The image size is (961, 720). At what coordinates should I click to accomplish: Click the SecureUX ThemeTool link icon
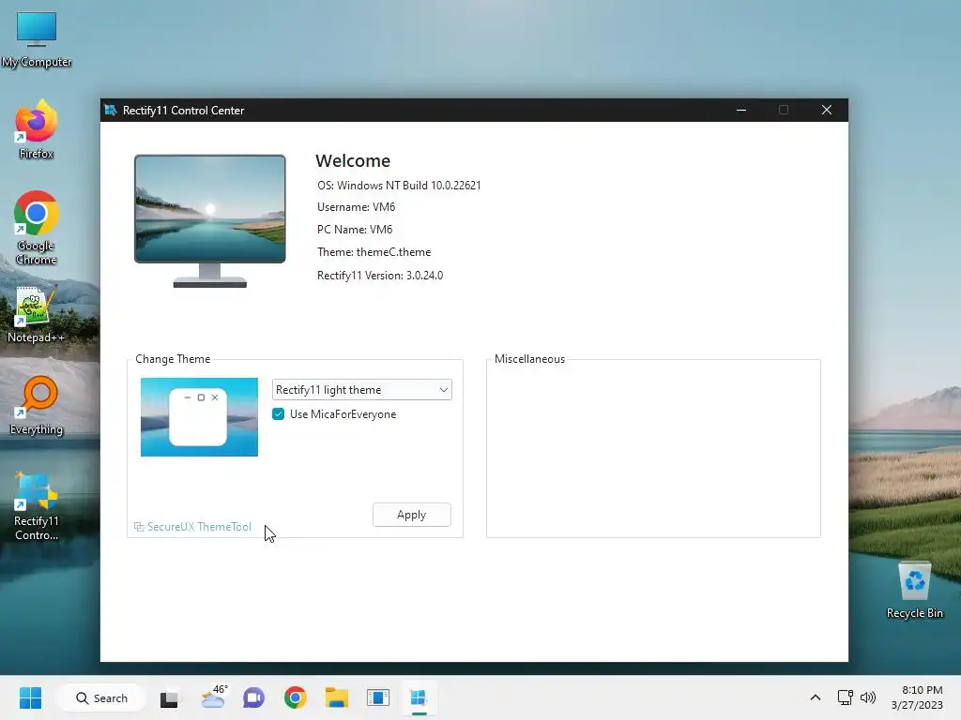[x=139, y=527]
